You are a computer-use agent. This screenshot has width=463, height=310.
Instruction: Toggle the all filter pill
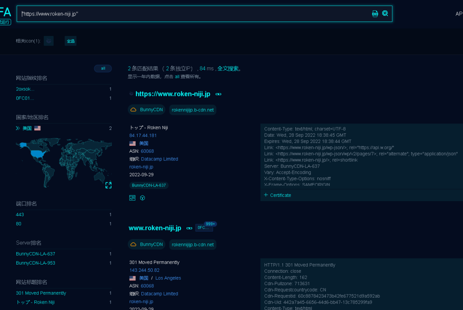tap(103, 69)
